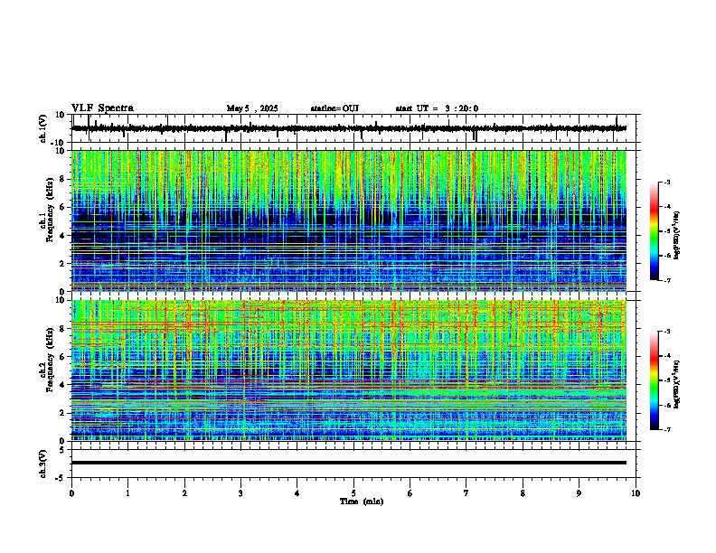The height and width of the screenshot is (553, 716).
Task: Click the "Time (min)" axis title
Action: tap(362, 501)
